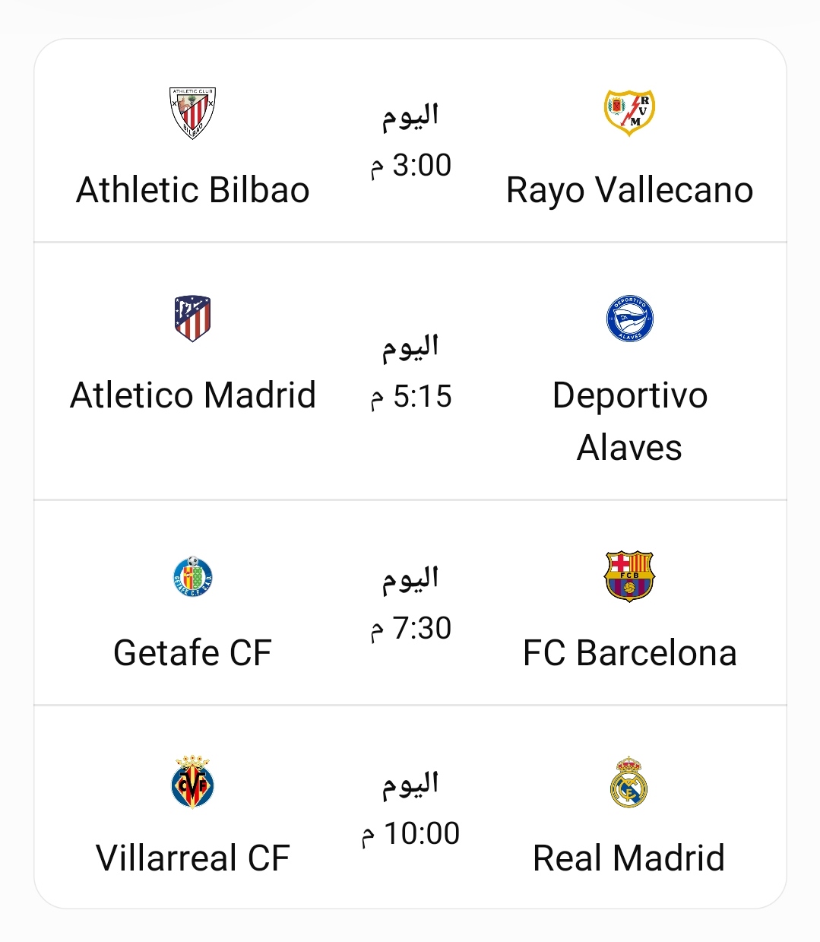This screenshot has height=942, width=820.
Task: Tap the Deportivo Alaves team name
Action: tap(630, 421)
